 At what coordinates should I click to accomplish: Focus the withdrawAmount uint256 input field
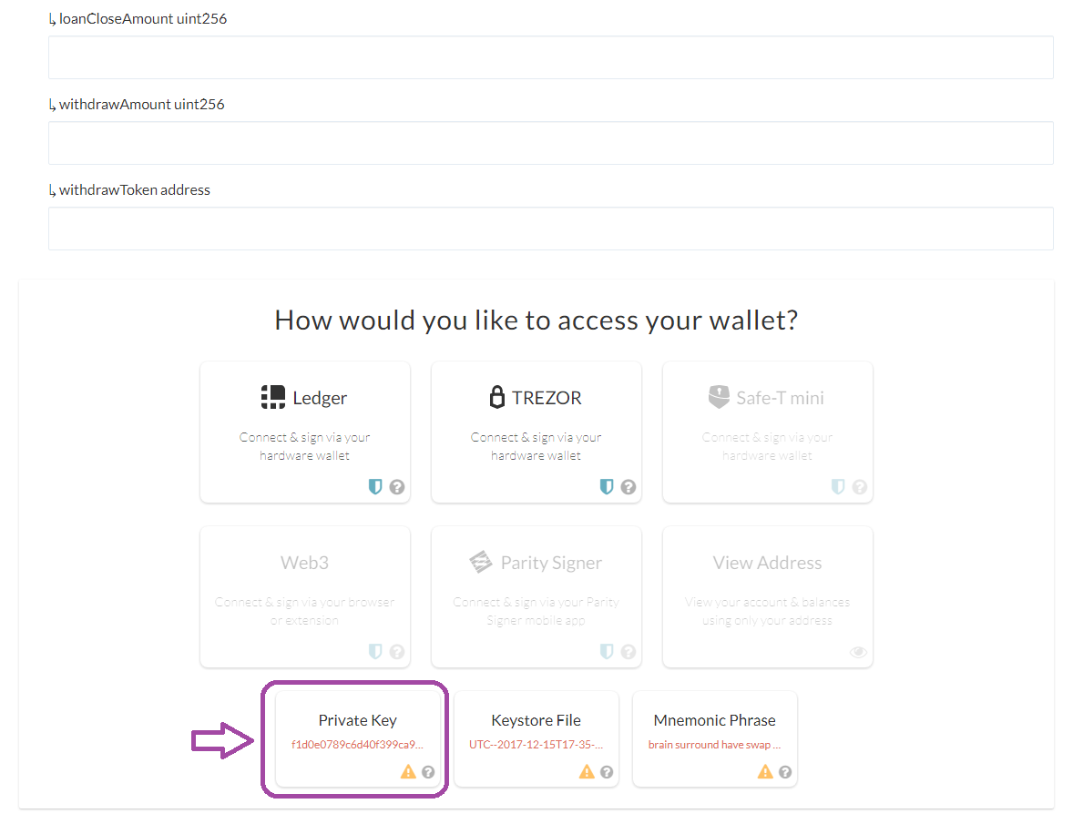point(551,143)
